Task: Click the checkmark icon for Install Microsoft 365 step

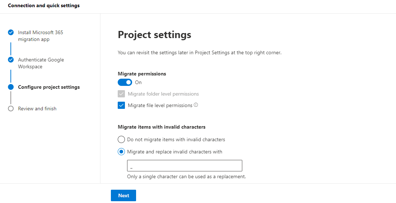Action: [x=11, y=32]
